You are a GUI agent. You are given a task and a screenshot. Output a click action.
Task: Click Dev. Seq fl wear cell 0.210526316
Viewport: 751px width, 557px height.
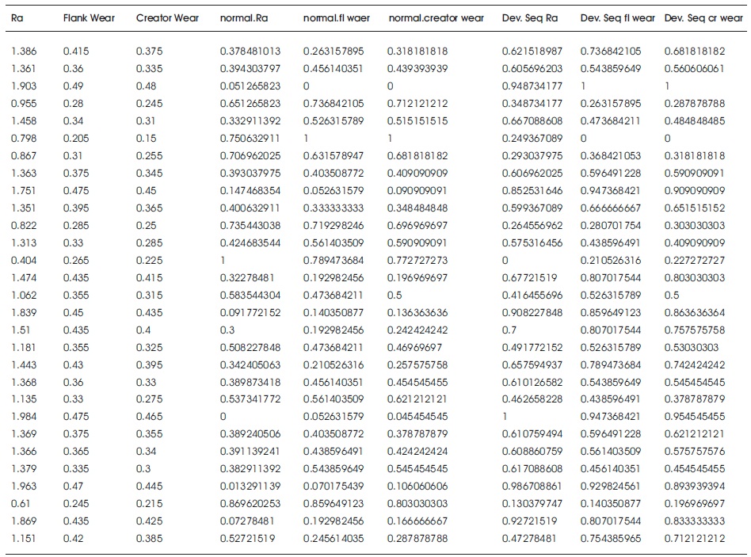(x=611, y=261)
